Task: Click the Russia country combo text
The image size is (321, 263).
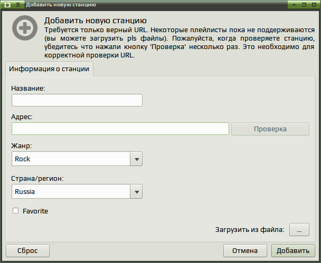Action: point(25,192)
